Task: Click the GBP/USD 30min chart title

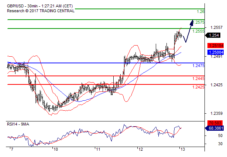Action: point(40,6)
